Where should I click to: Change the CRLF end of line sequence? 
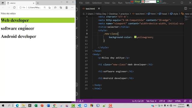click(170, 101)
